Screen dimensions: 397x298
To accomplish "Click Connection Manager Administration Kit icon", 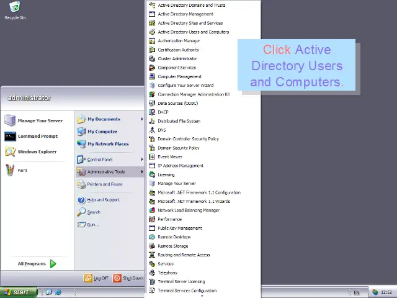I will click(152, 94).
